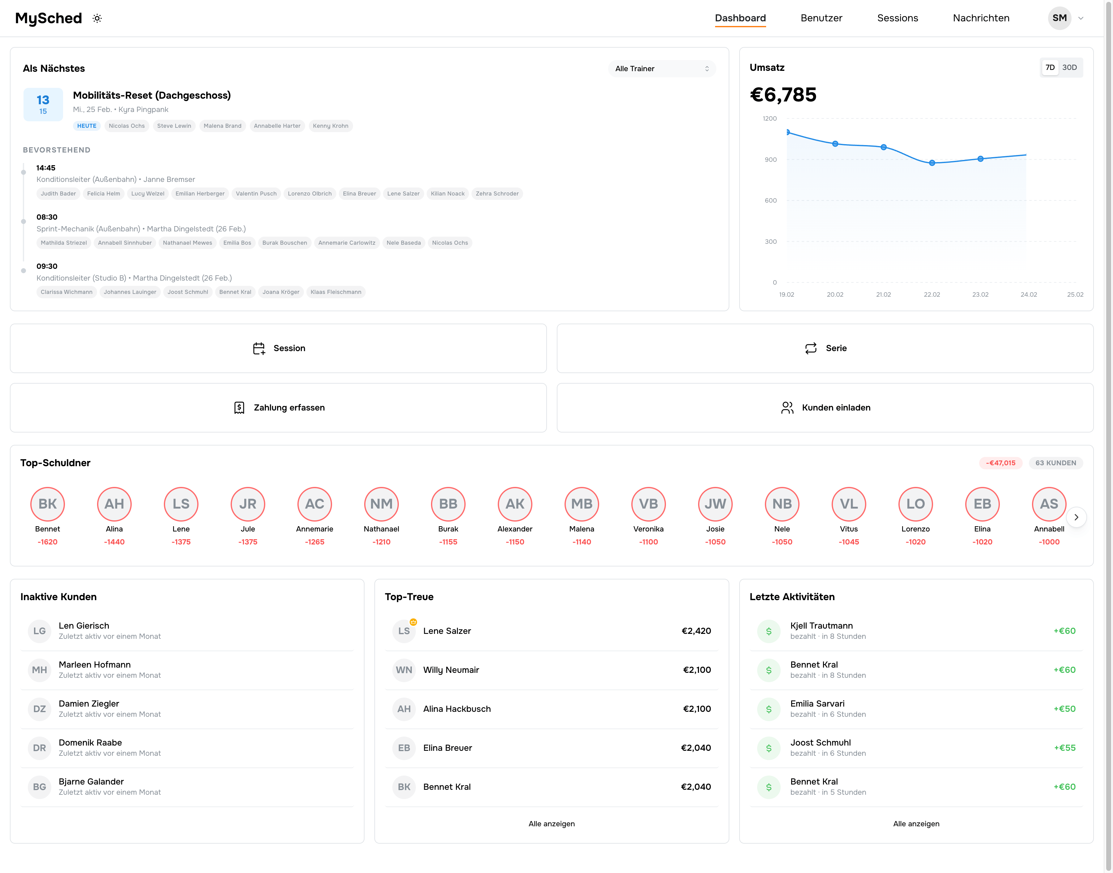Select Jule's JR avatar in Top-Schuldner
The height and width of the screenshot is (873, 1113).
coord(248,504)
